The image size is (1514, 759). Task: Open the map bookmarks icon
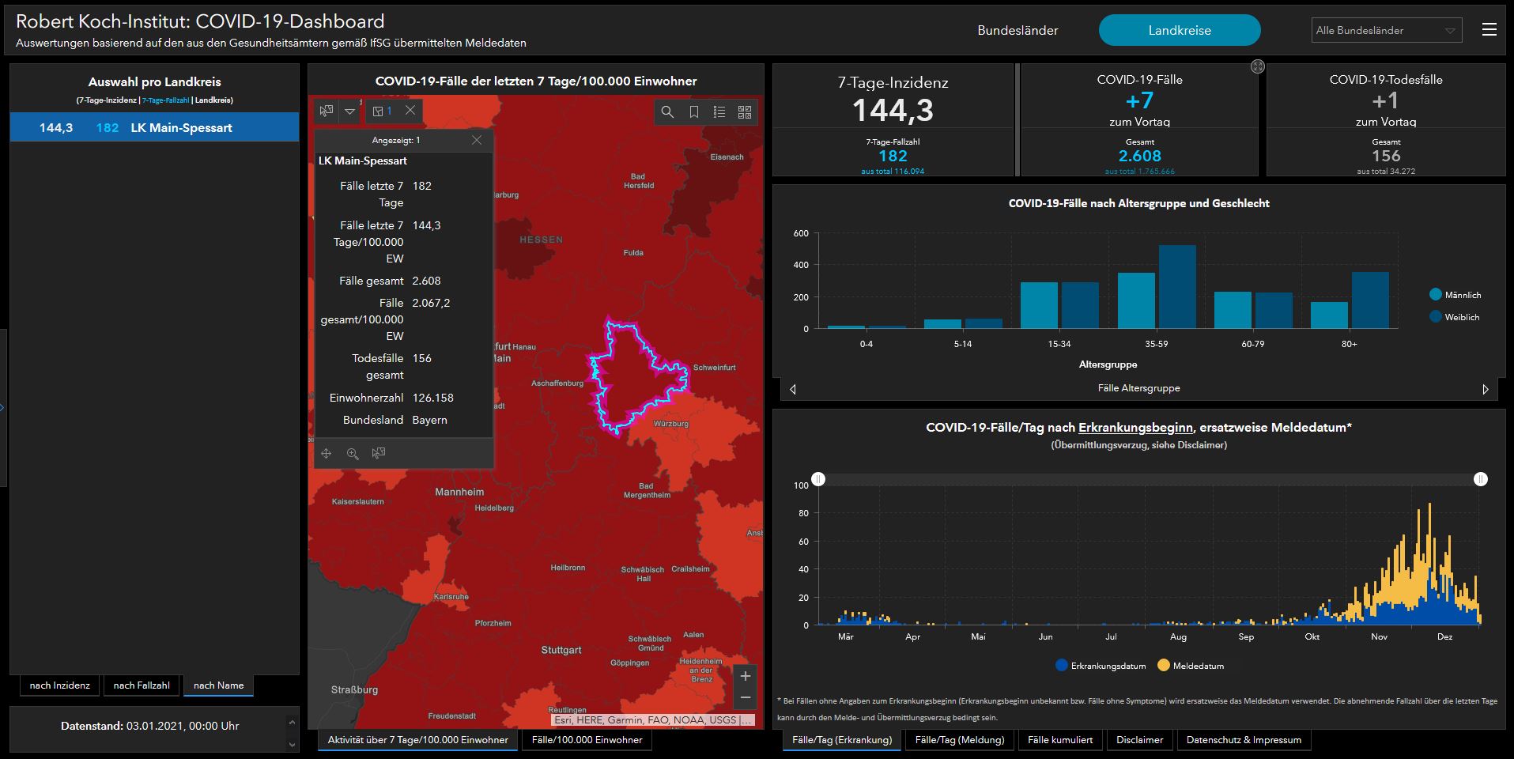click(693, 112)
